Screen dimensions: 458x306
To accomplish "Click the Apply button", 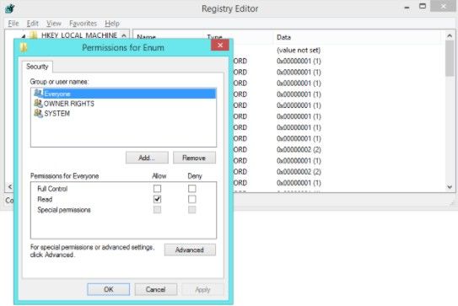I will pyautogui.click(x=202, y=289).
